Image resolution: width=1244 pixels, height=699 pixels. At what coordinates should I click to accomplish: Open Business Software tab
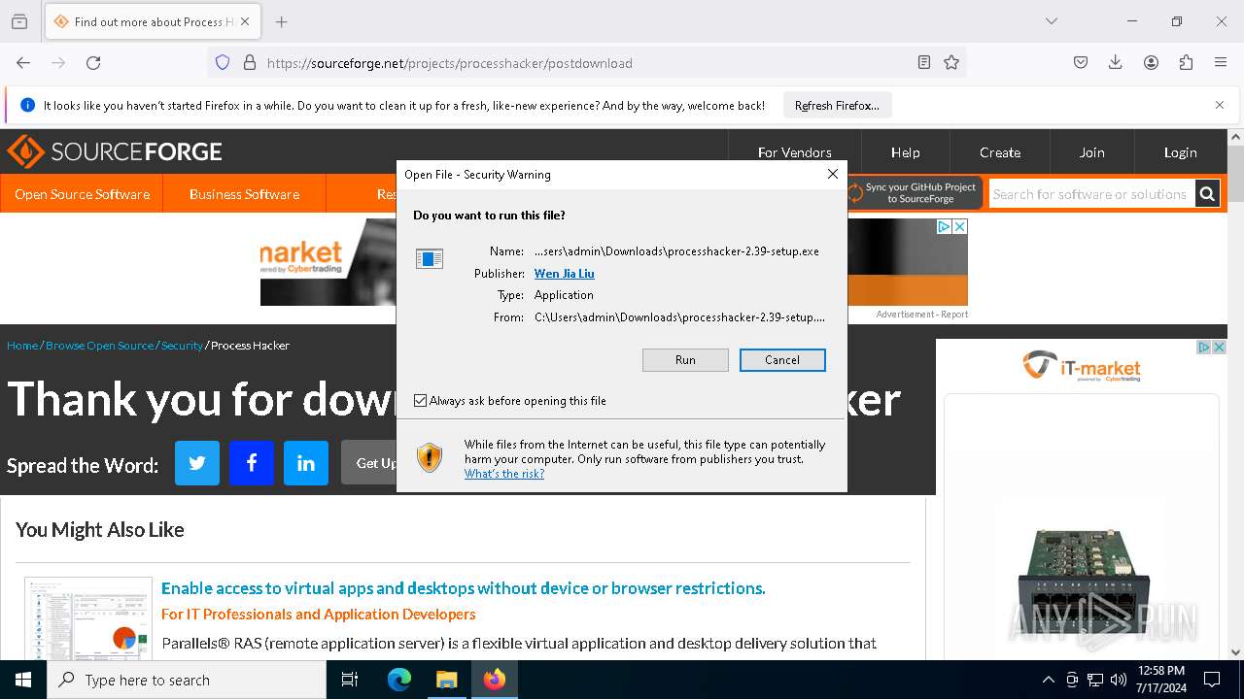pyautogui.click(x=244, y=194)
